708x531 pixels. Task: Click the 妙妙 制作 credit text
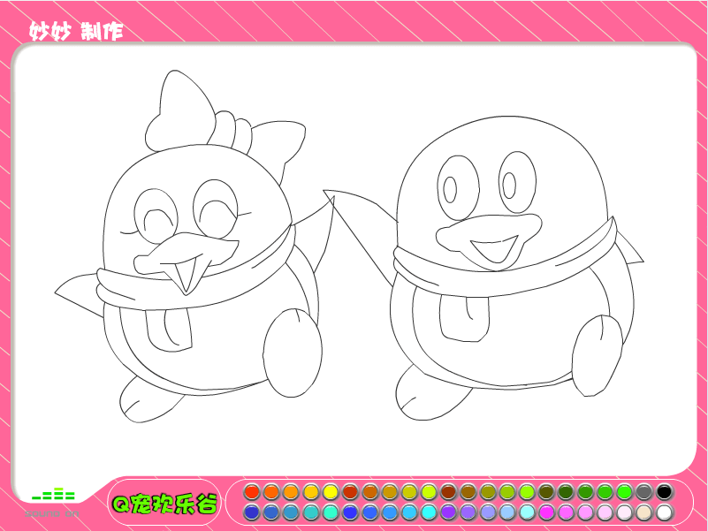(76, 31)
